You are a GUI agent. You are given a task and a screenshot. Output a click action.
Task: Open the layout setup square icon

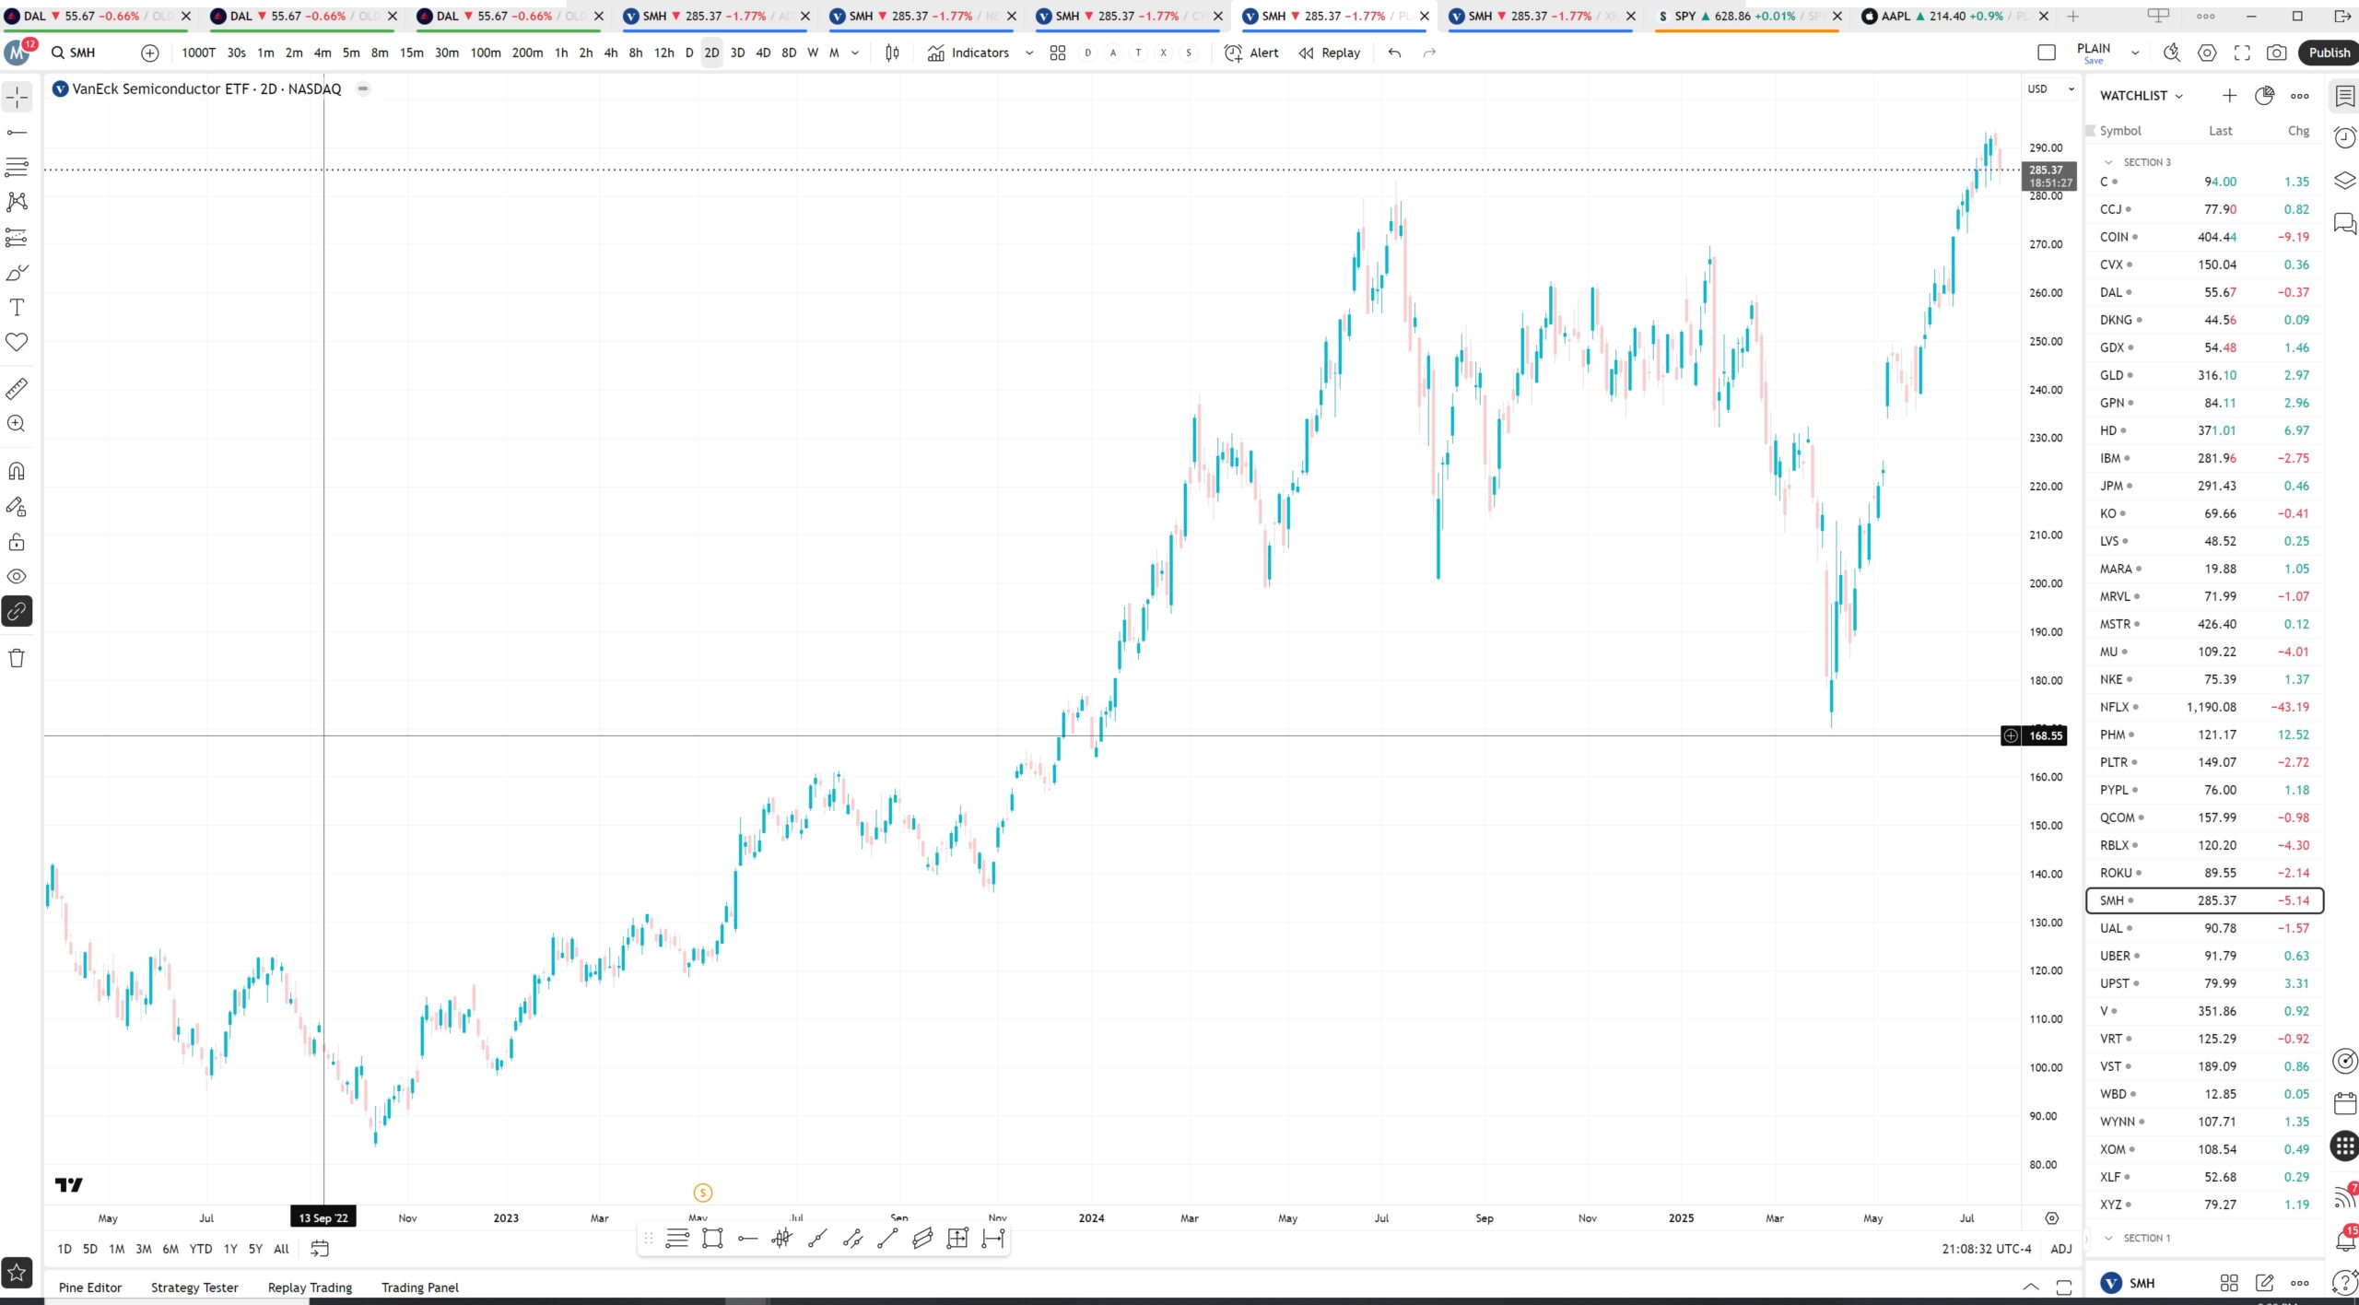(x=2047, y=53)
